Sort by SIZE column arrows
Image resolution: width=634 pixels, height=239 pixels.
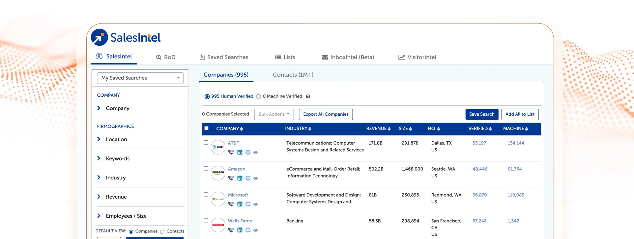point(410,129)
